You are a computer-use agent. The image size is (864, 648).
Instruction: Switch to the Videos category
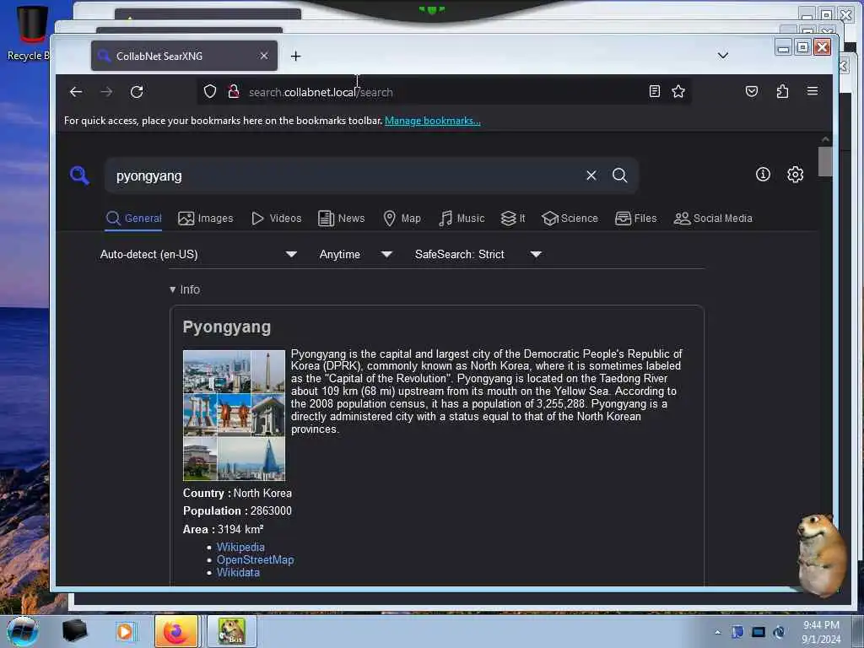[276, 219]
